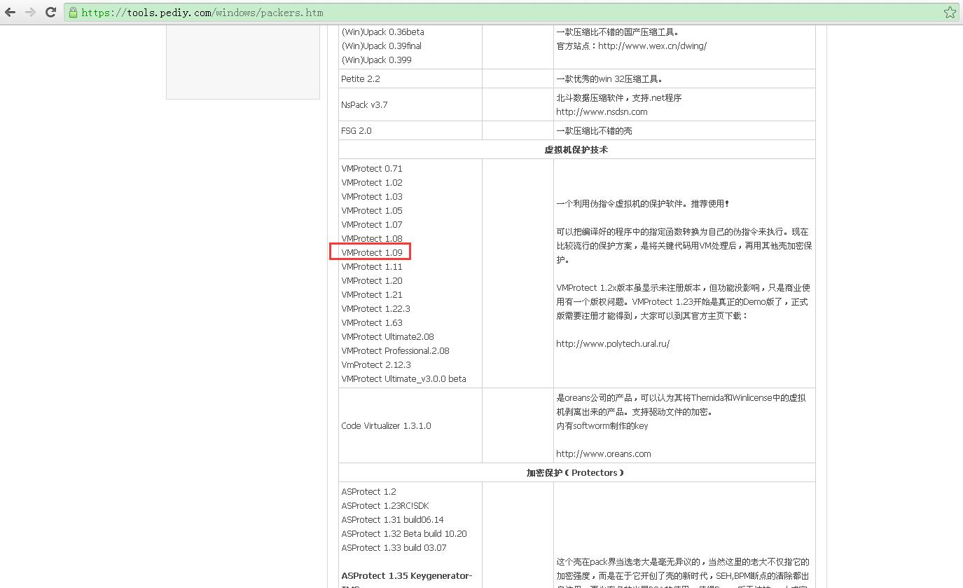963x588 pixels.
Task: Click the VMProtect 1.11 link
Action: pos(372,266)
